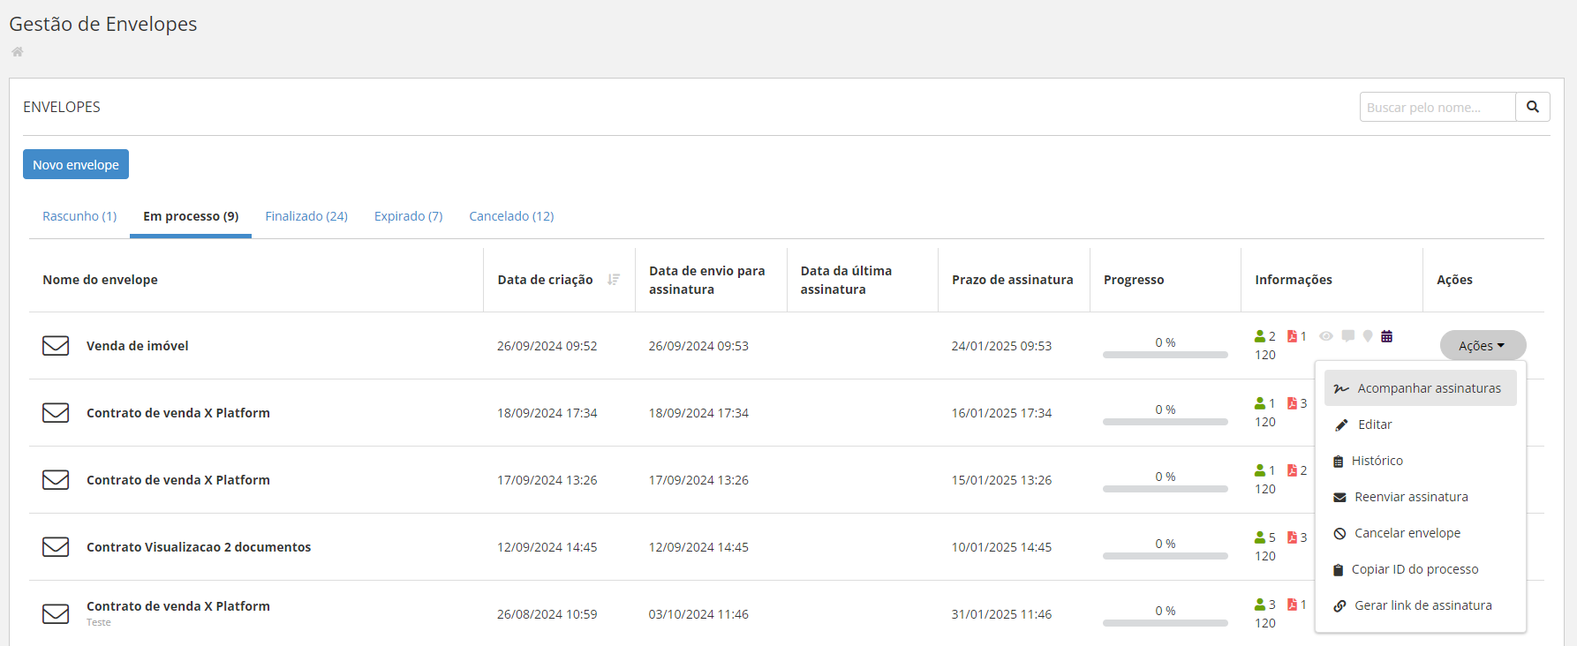Click the location pin icon in Venda de imóvel row
Screen dimensions: 1577x646
pyautogui.click(x=1368, y=336)
